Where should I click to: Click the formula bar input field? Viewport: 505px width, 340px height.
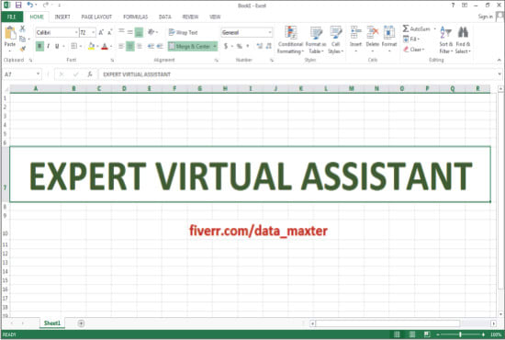tap(297, 74)
